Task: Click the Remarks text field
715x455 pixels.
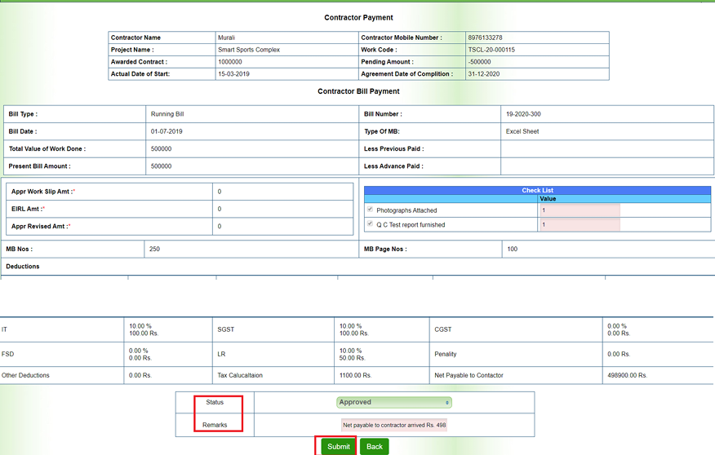Action: pyautogui.click(x=394, y=425)
